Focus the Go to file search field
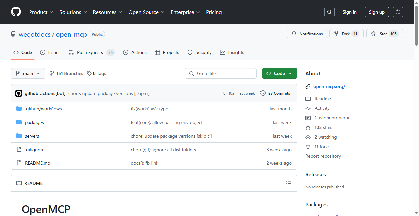The height and width of the screenshot is (216, 419). pos(220,73)
